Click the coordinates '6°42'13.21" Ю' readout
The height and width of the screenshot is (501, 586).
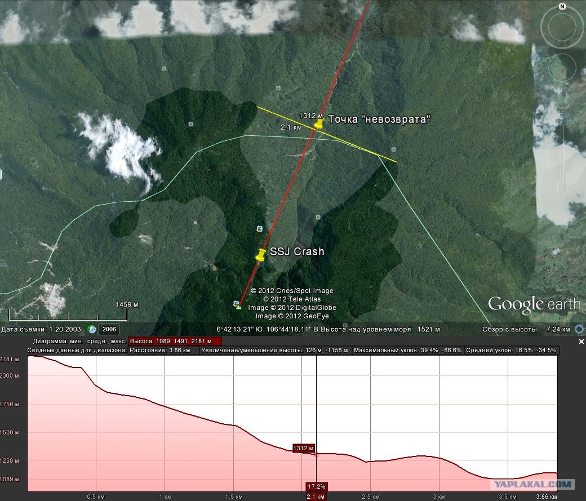coord(239,329)
